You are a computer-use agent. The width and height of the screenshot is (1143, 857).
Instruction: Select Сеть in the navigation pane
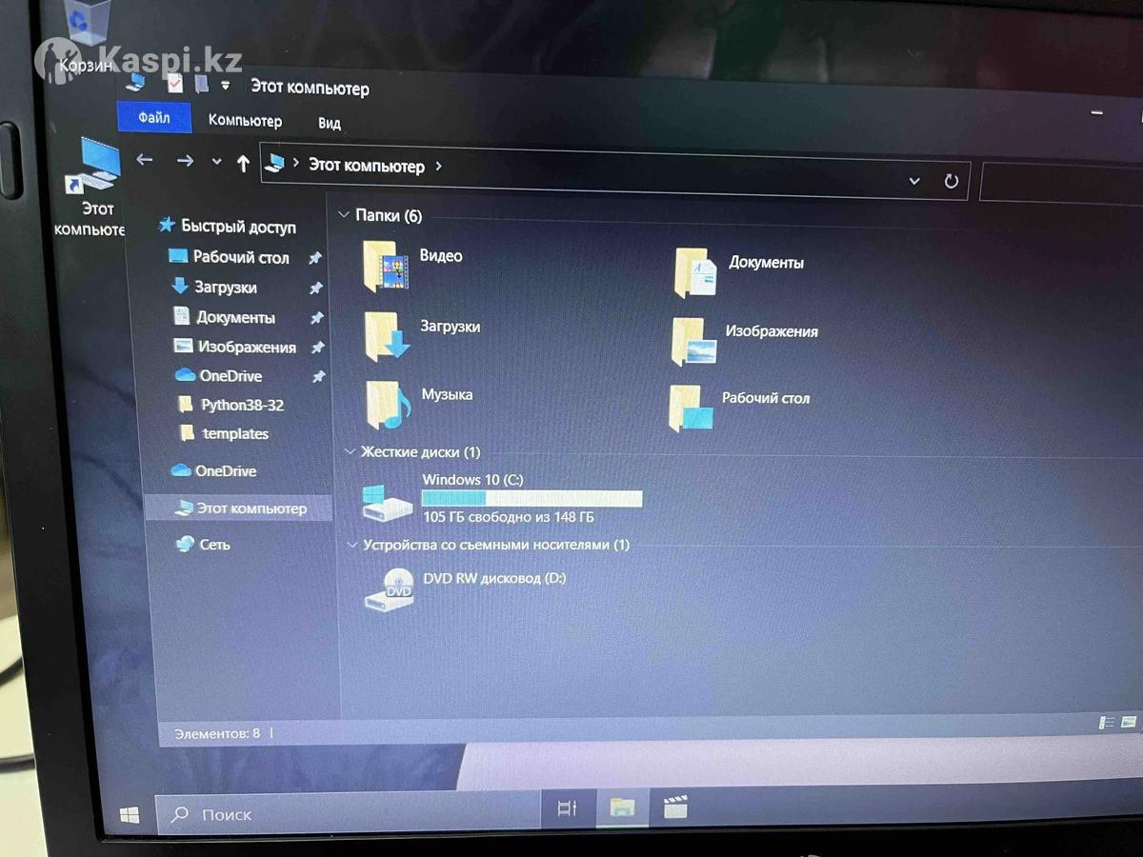(x=214, y=545)
